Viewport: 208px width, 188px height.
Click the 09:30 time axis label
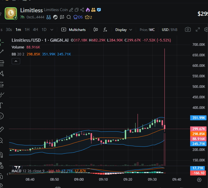(x=152, y=180)
